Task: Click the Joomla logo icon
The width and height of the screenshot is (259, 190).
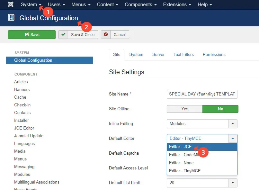Action: (x=11, y=5)
